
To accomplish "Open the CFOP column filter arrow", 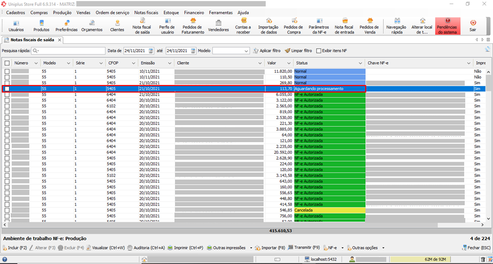I will (133, 63).
